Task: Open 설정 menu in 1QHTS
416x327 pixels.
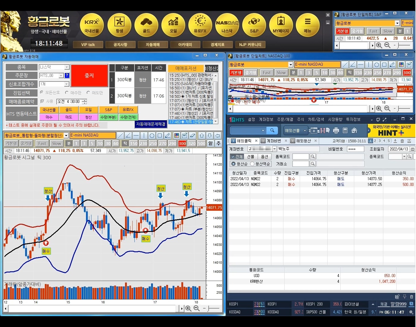Action: 251,120
